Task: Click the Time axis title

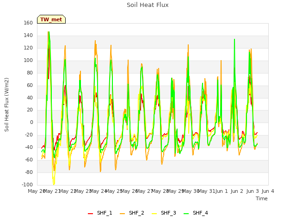Action: [x=262, y=198]
